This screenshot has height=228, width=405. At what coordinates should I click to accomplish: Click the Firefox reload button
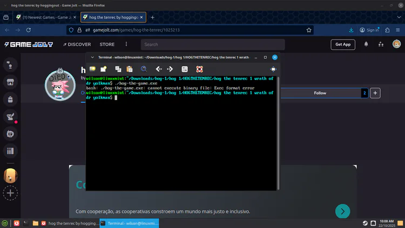click(x=29, y=30)
